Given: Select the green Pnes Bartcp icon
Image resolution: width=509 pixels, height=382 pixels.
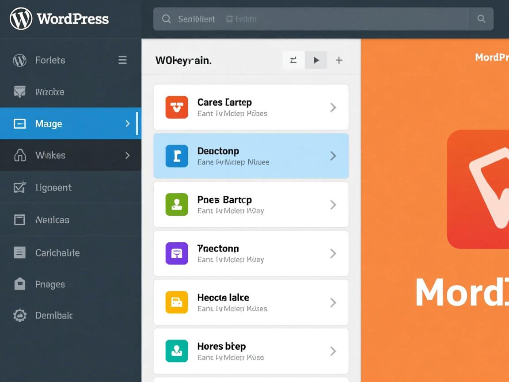Looking at the screenshot, I should [177, 205].
